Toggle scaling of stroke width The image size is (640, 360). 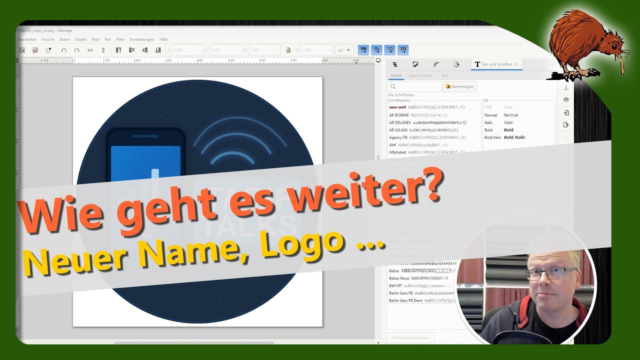pos(364,50)
